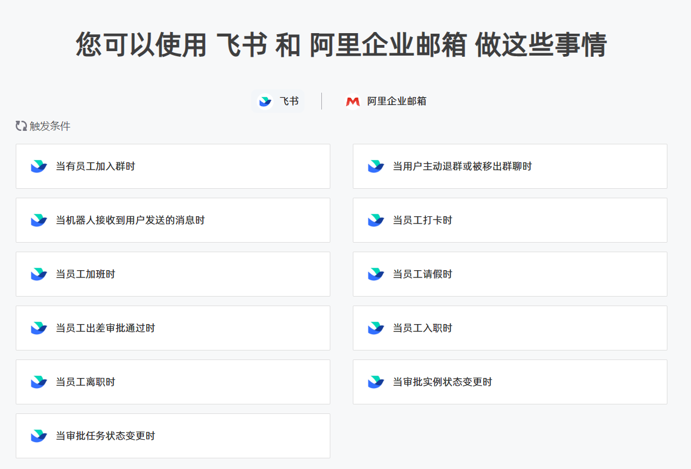Click the 阿里企业邮箱 red mail logo
The height and width of the screenshot is (469, 691).
[x=353, y=102]
